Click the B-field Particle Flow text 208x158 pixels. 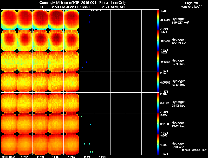(194, 150)
